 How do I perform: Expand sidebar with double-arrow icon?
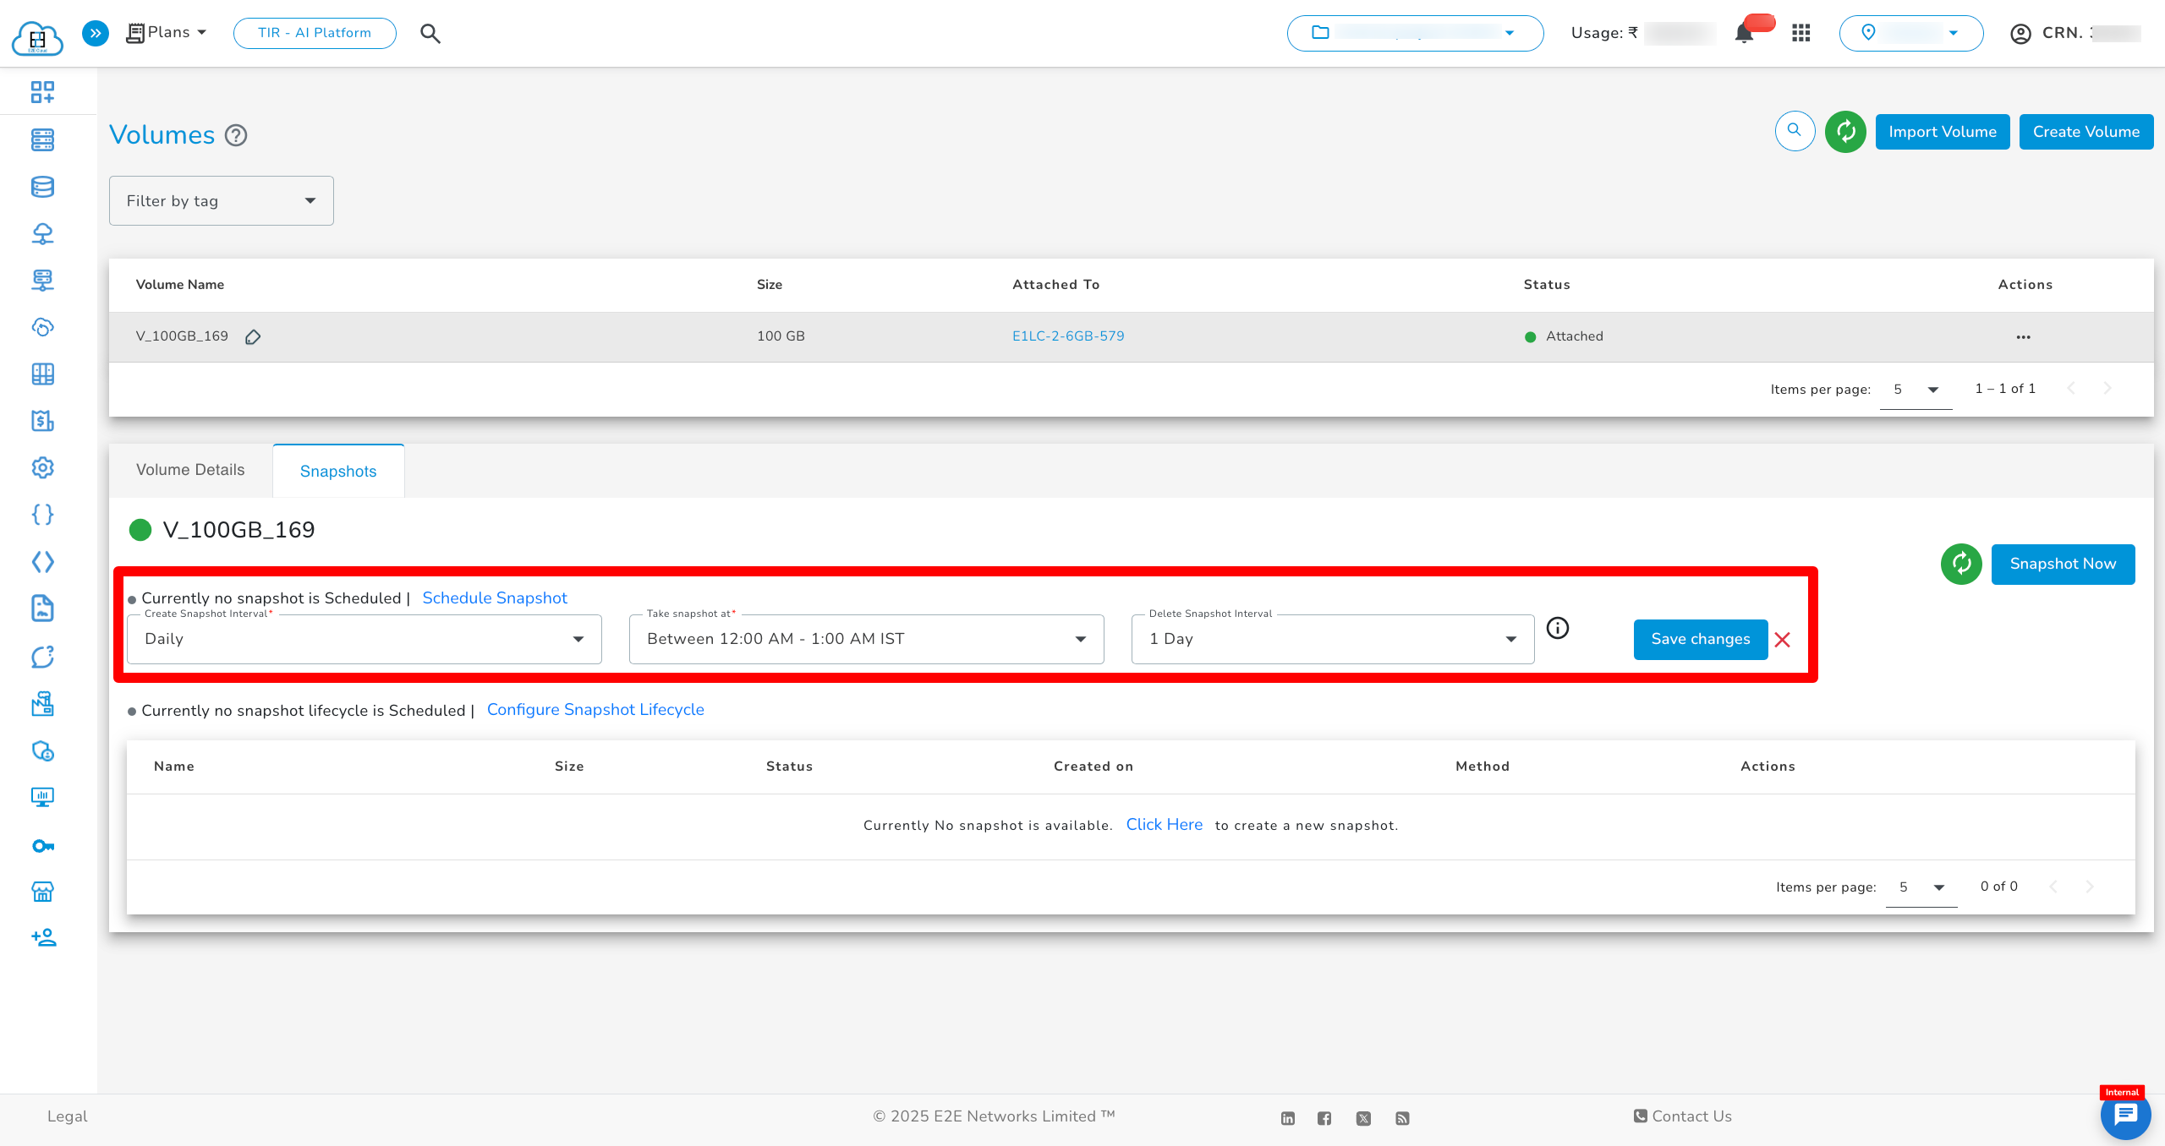[96, 33]
